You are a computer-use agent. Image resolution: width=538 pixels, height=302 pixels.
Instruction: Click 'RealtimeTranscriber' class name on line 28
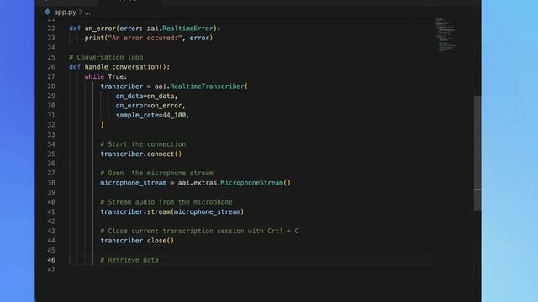click(x=207, y=86)
